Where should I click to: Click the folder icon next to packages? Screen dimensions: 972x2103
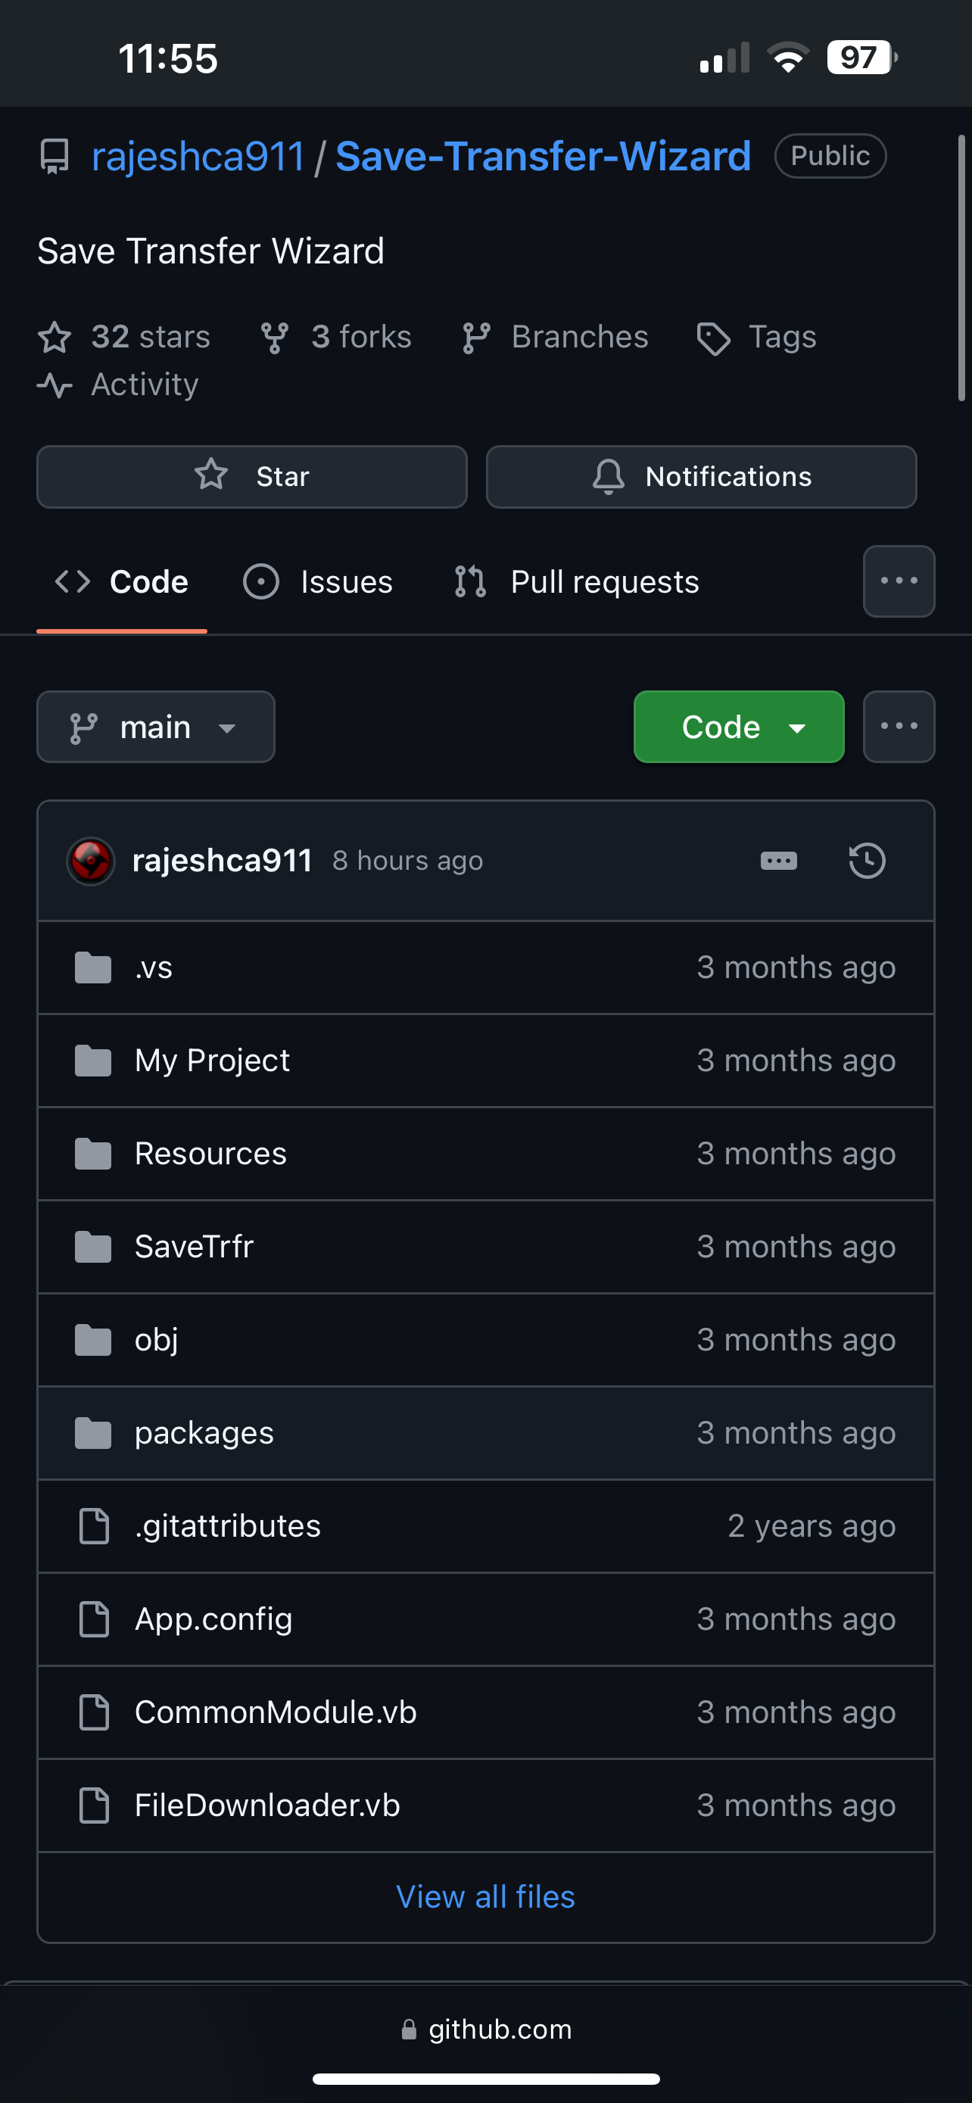click(x=93, y=1434)
